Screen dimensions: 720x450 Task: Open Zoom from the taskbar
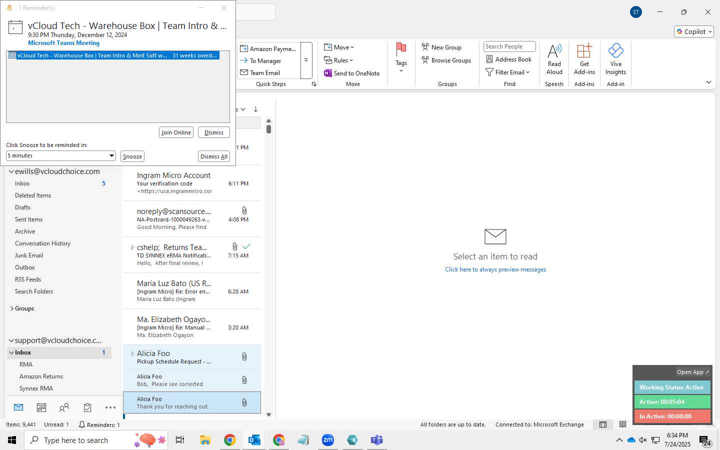pos(327,440)
